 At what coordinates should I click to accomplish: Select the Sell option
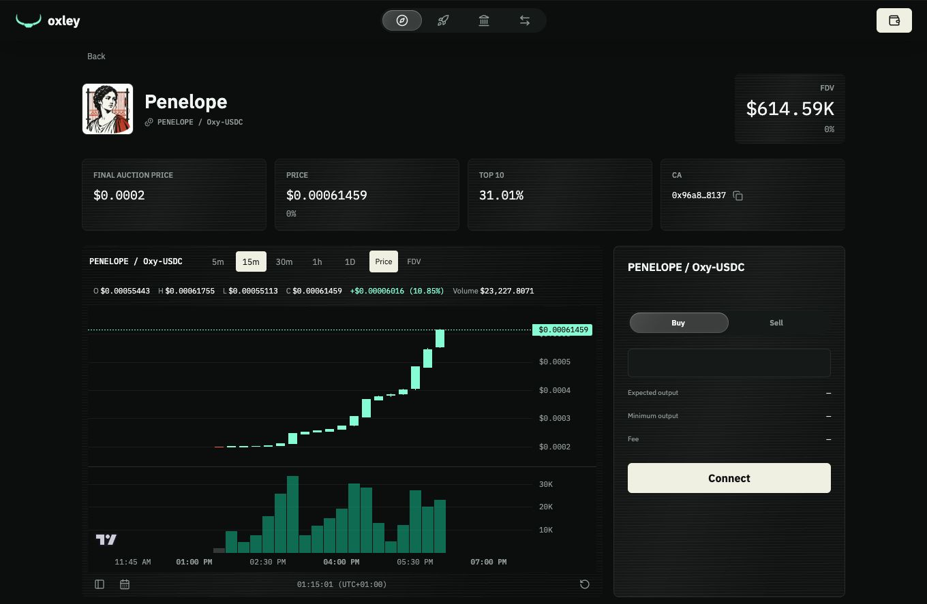(776, 323)
